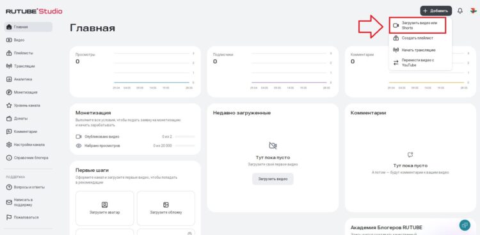The image size is (480, 235).
Task: Click the eye icon beside Набрано просмотров
Action: 79,146
